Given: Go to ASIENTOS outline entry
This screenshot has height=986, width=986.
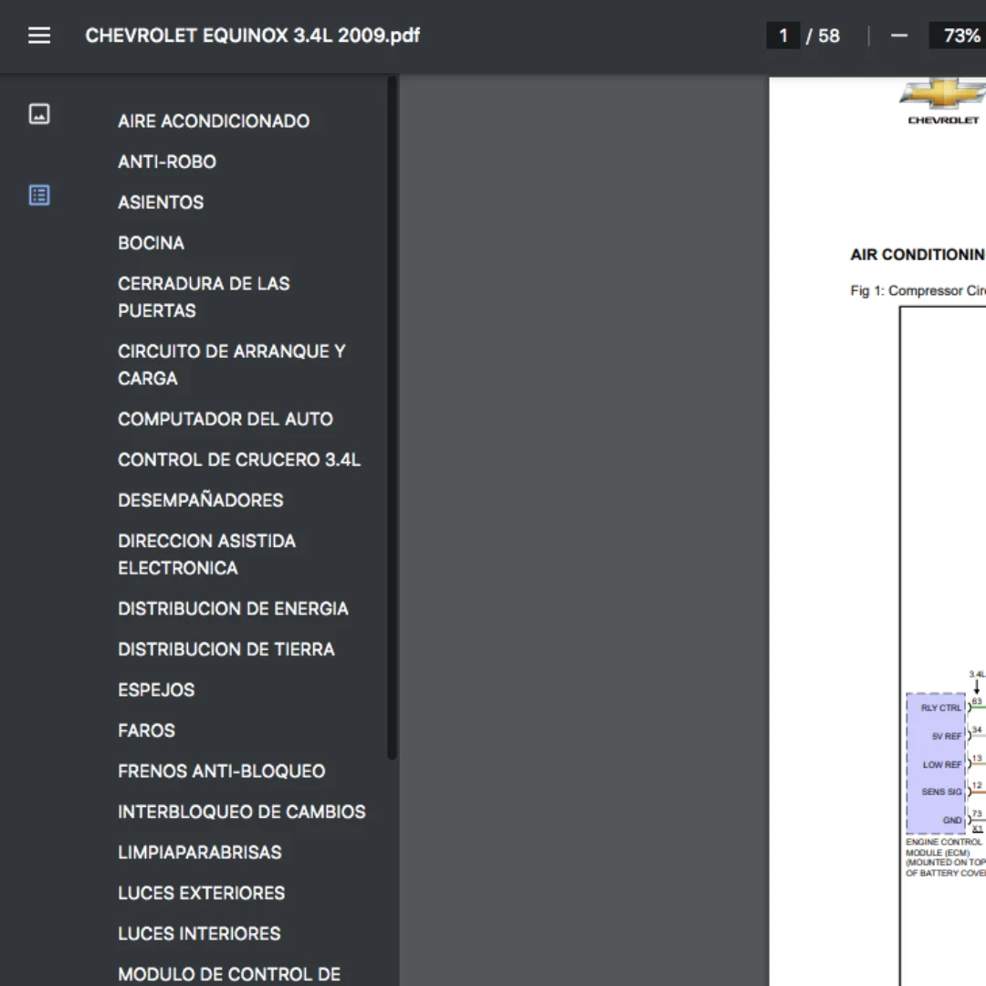Looking at the screenshot, I should 161,203.
